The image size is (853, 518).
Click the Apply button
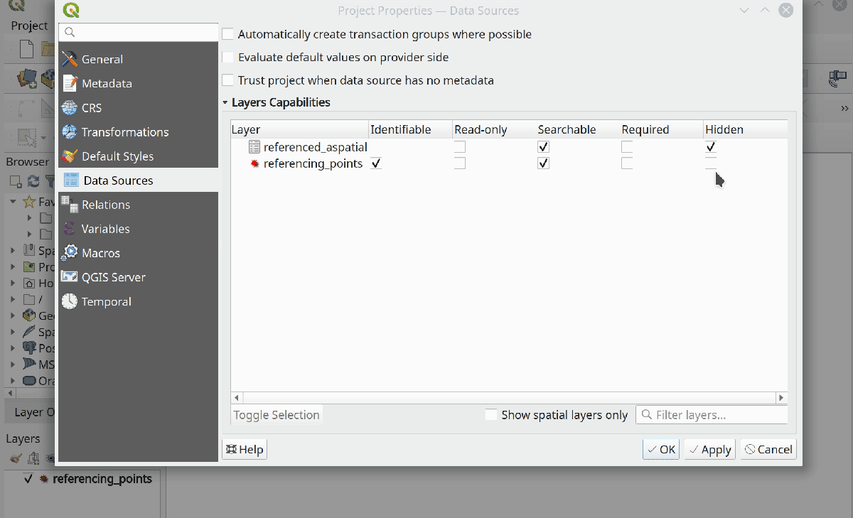[x=710, y=449]
